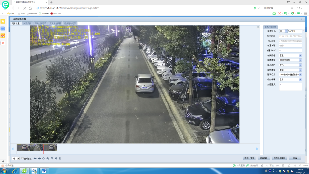Click the download arrow in status bar
This screenshot has height=174, width=309.
click(267, 165)
